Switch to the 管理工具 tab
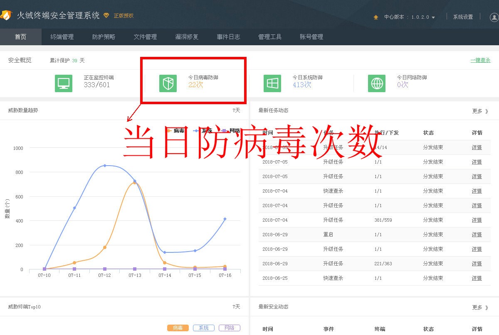This screenshot has width=499, height=335. 270,37
